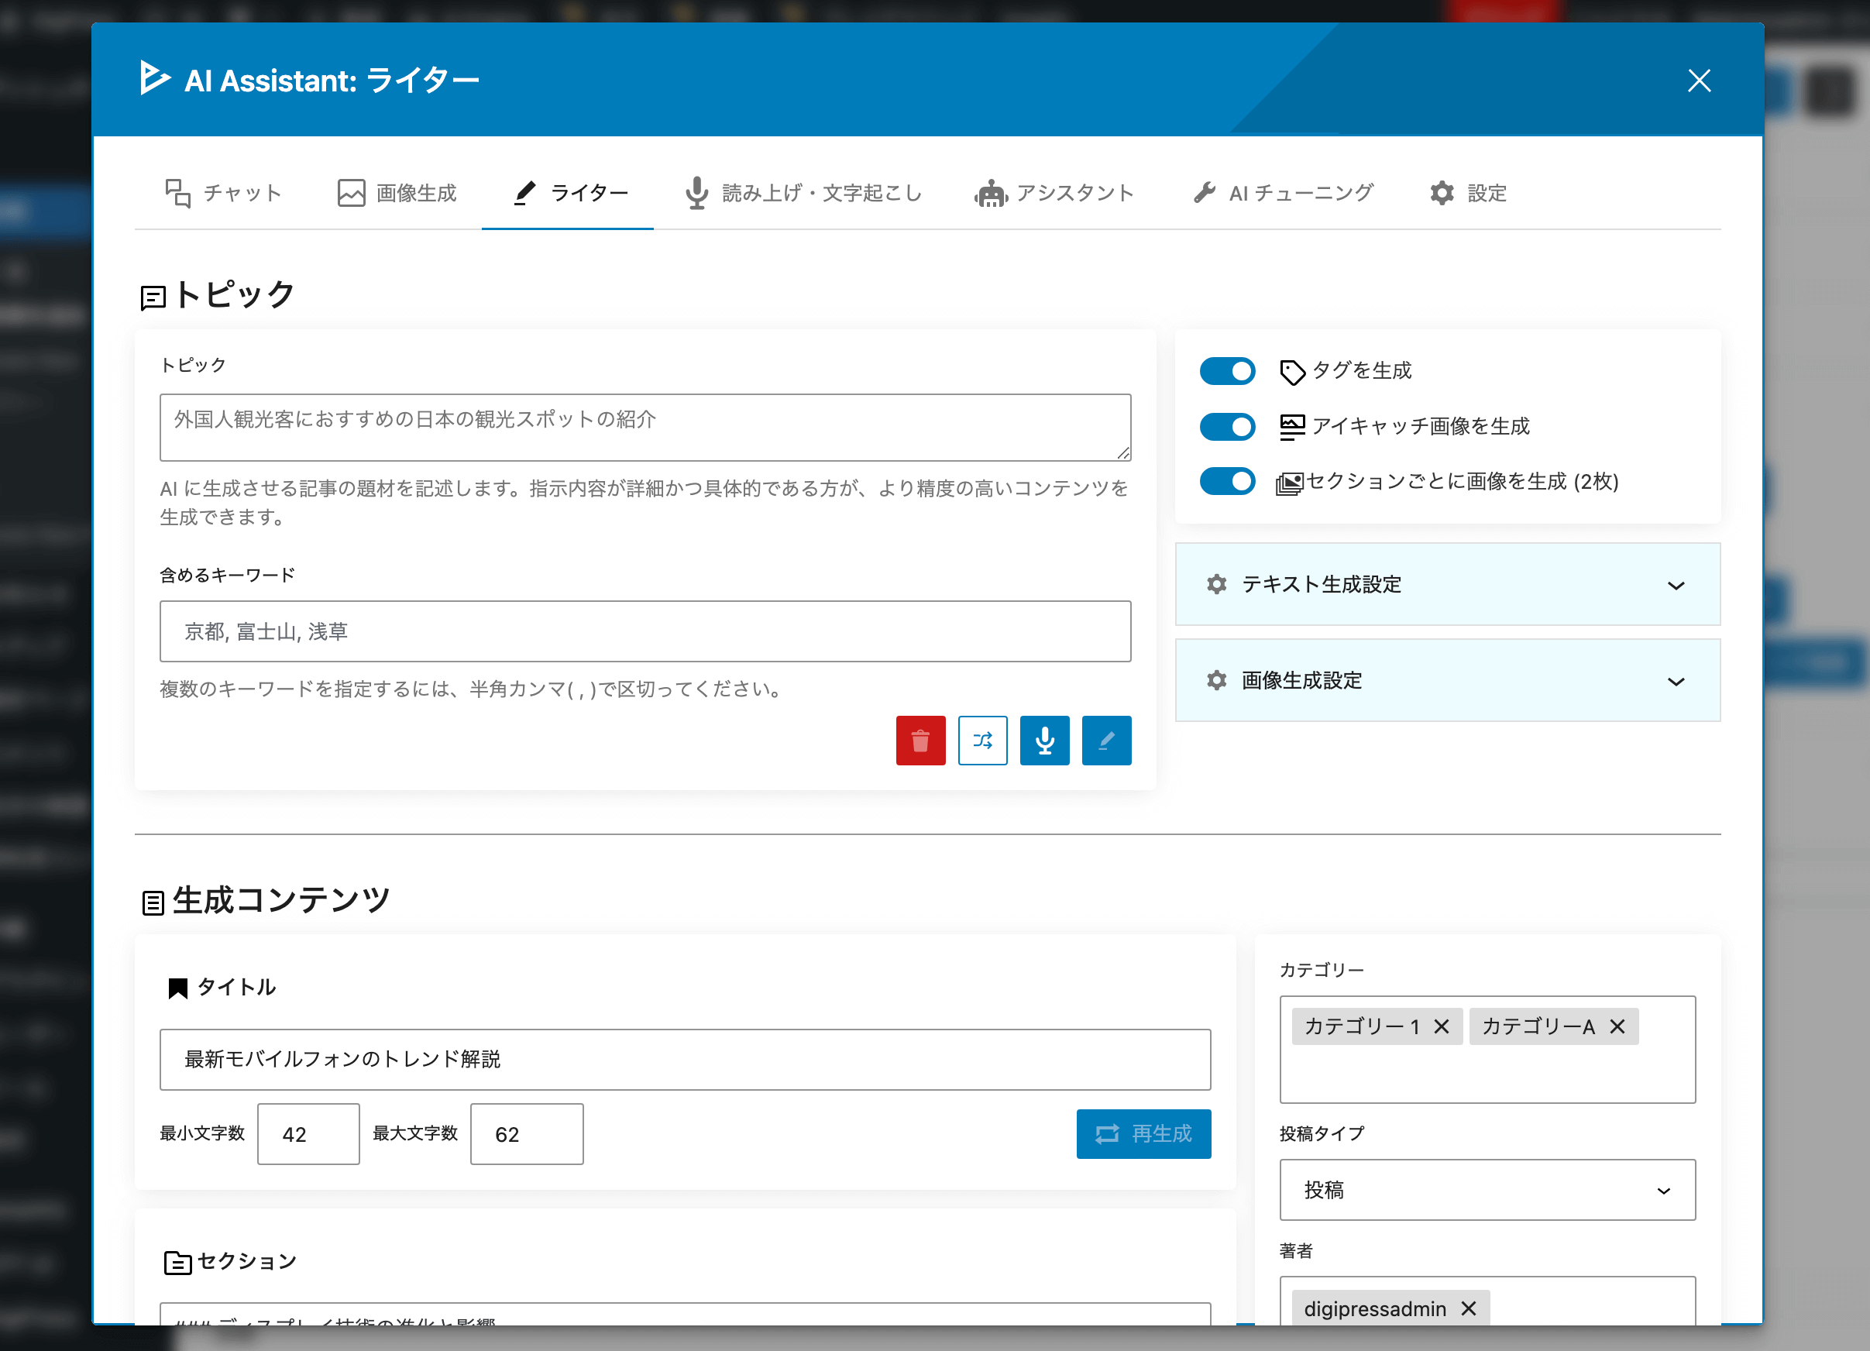This screenshot has width=1870, height=1351.
Task: Click the トピック field resize handle
Action: click(1123, 452)
